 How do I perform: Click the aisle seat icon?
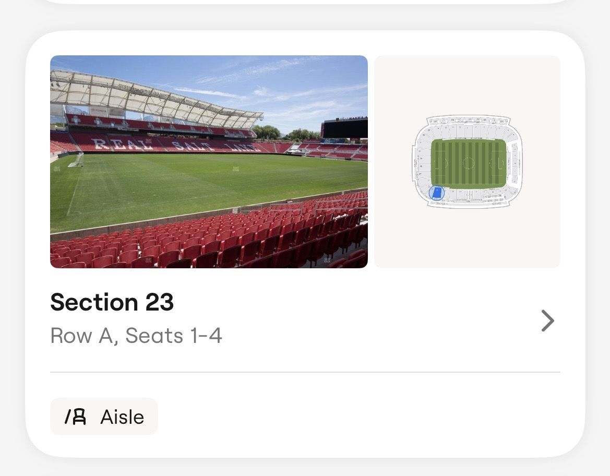point(75,416)
